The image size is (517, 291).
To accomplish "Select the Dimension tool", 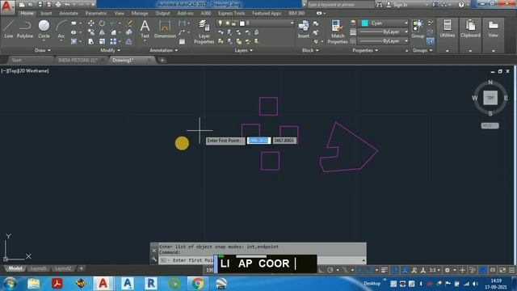I will coord(165,29).
